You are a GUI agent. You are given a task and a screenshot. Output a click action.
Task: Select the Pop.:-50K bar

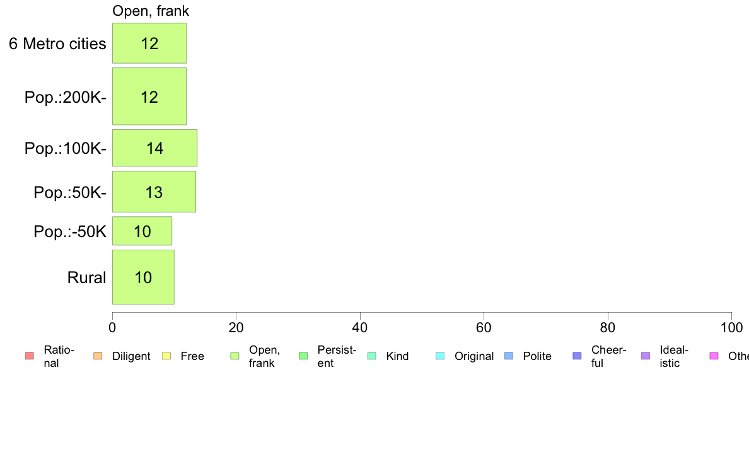point(142,231)
